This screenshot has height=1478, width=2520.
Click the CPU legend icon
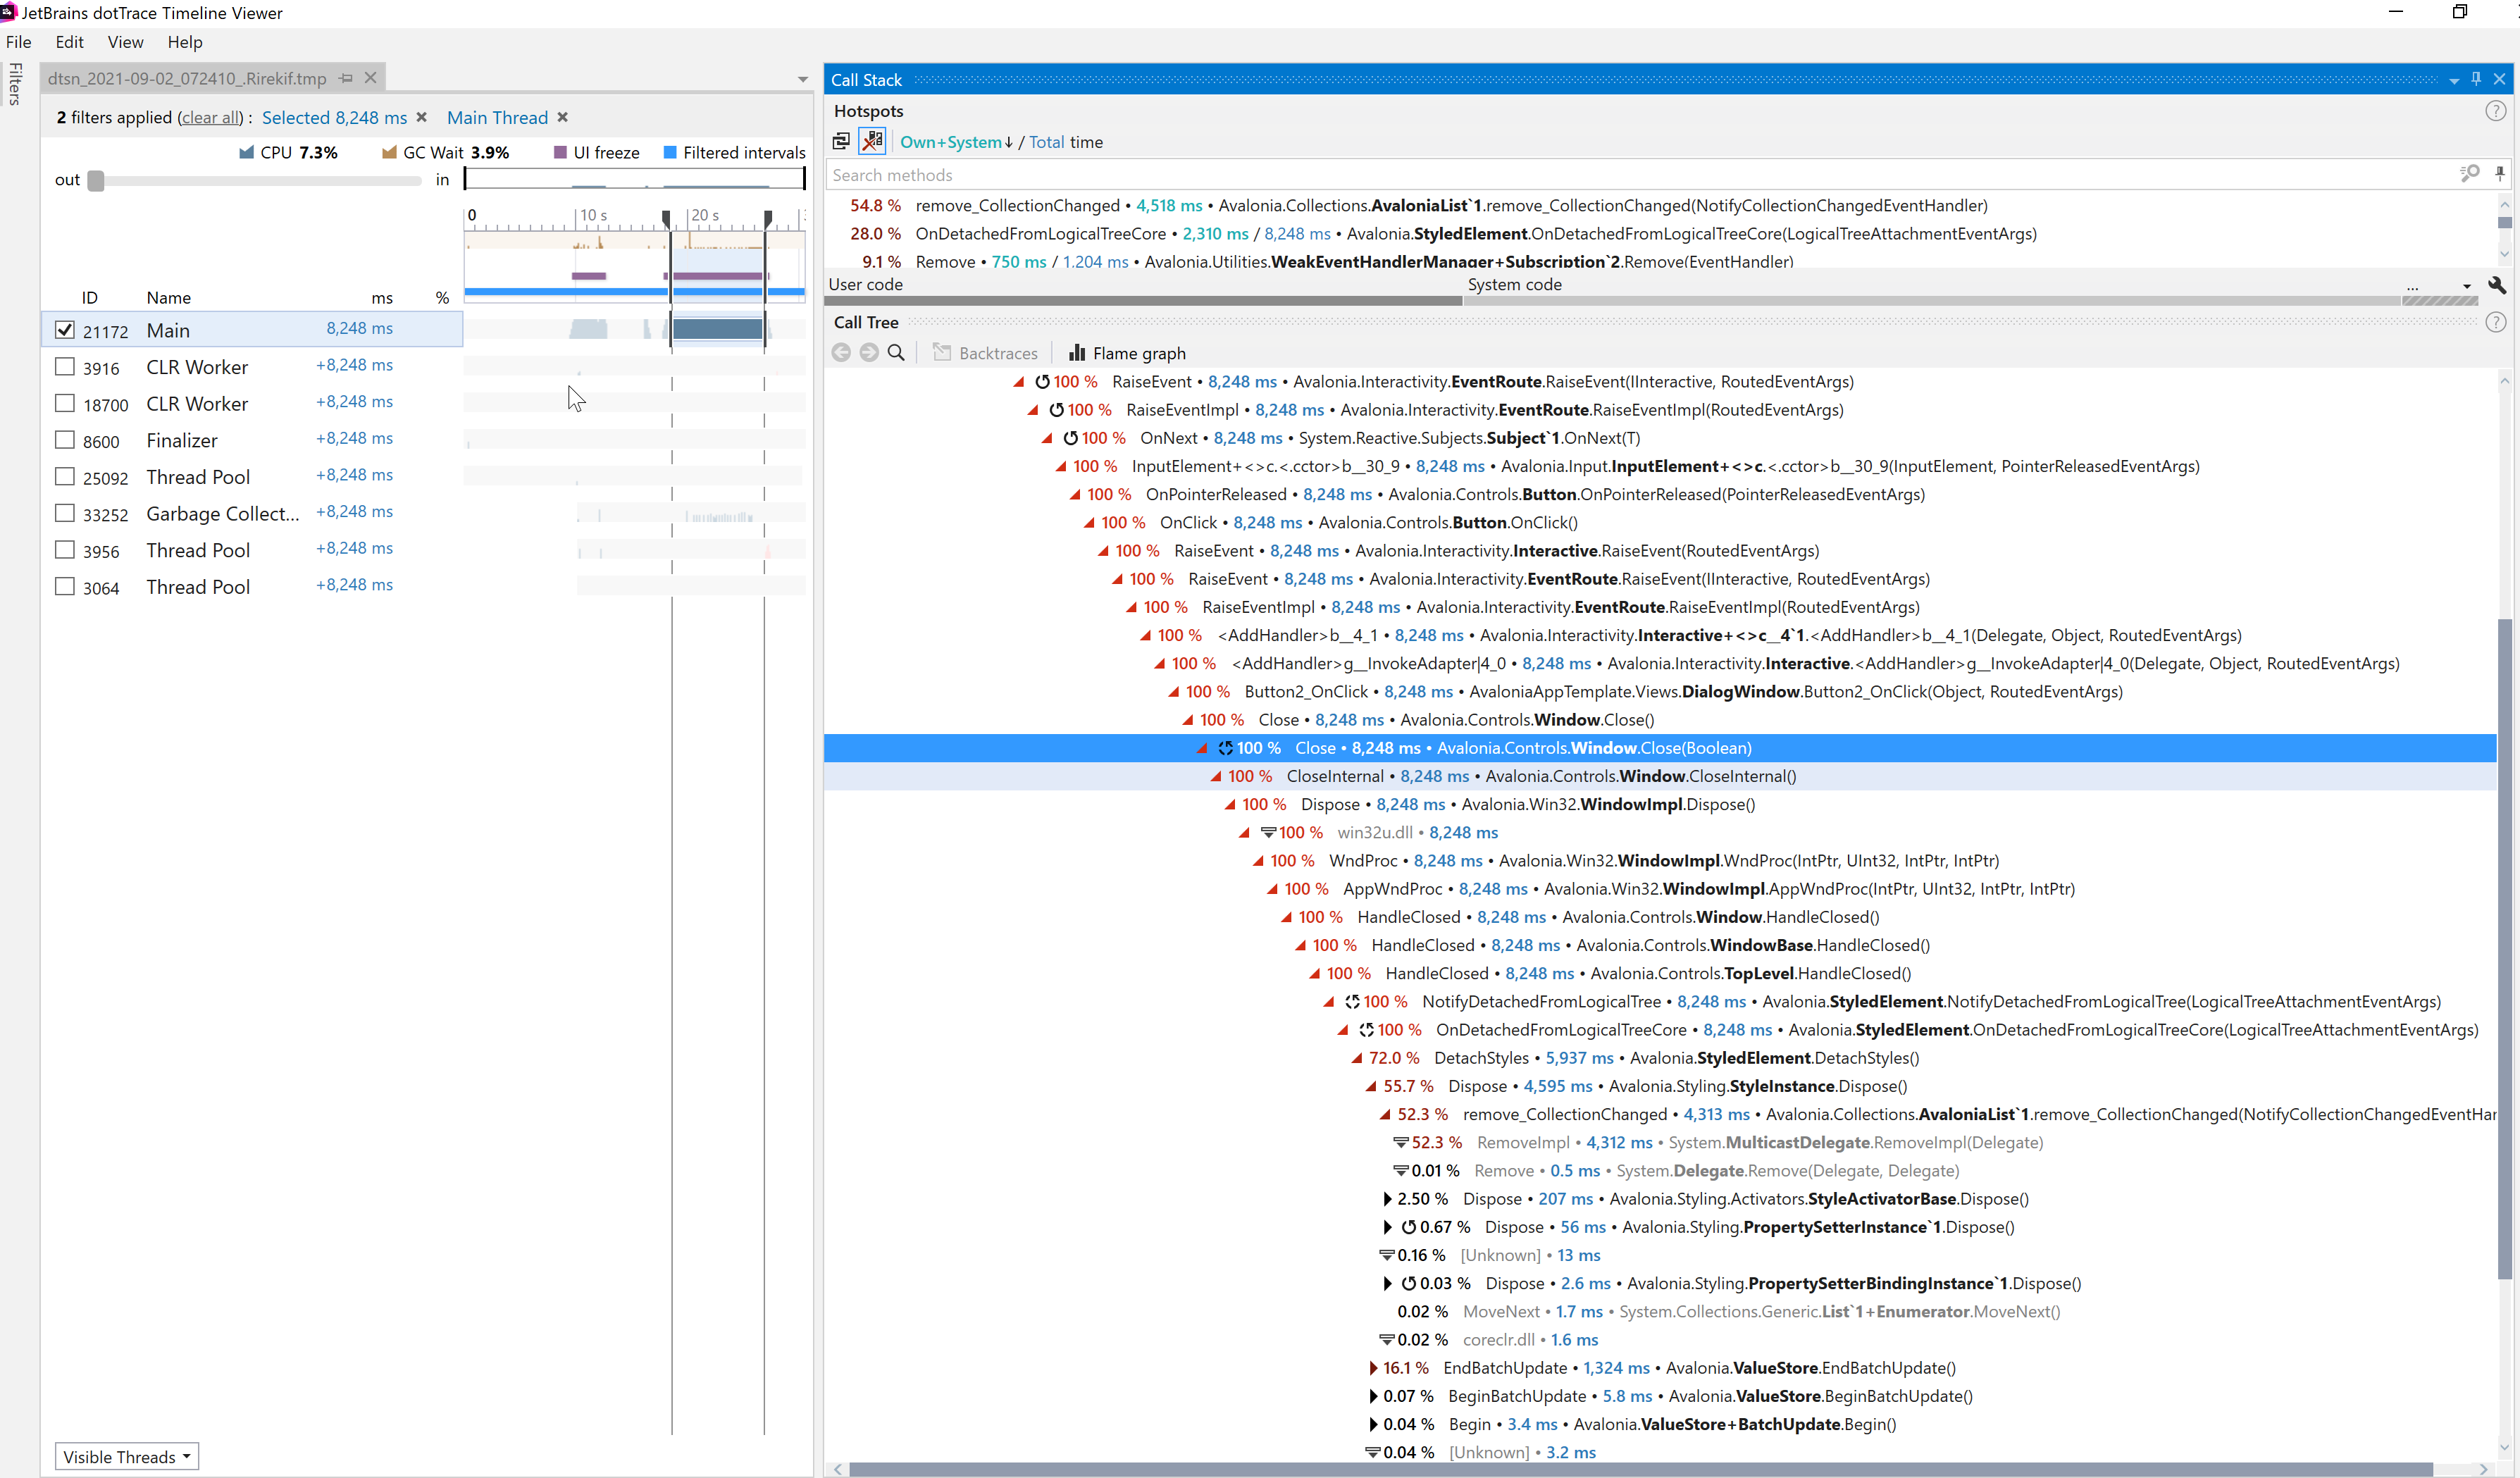(246, 152)
